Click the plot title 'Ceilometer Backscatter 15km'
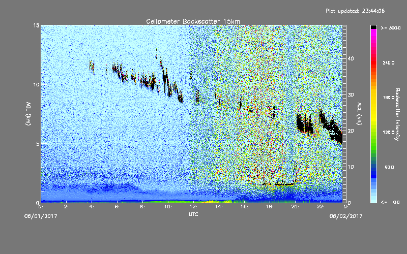 [193, 21]
